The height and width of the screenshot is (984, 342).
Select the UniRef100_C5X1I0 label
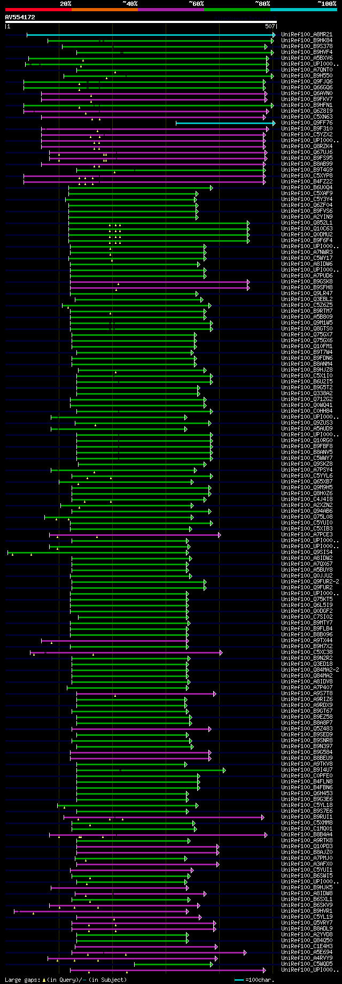[307, 376]
